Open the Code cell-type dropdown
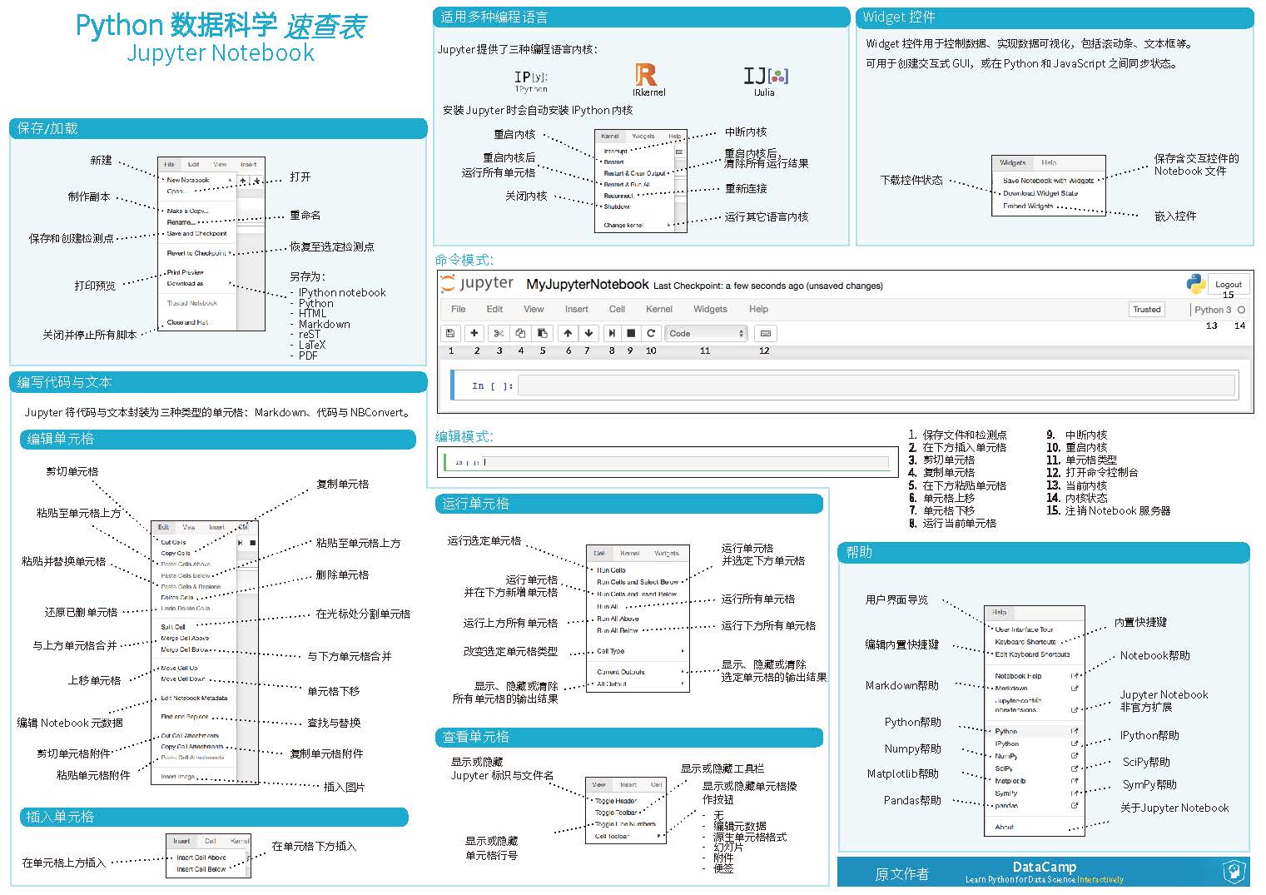Viewport: 1266px width, 895px height. 706,333
